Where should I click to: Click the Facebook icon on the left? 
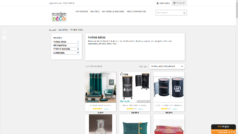[4, 32]
